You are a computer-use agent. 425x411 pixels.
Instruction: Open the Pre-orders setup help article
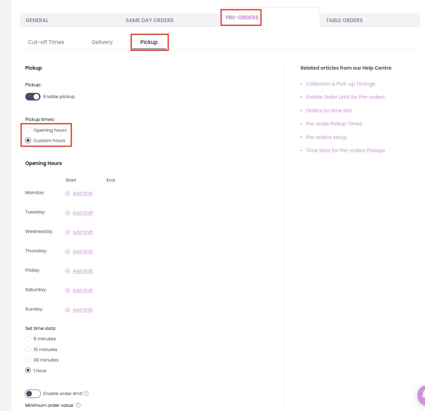tap(326, 137)
